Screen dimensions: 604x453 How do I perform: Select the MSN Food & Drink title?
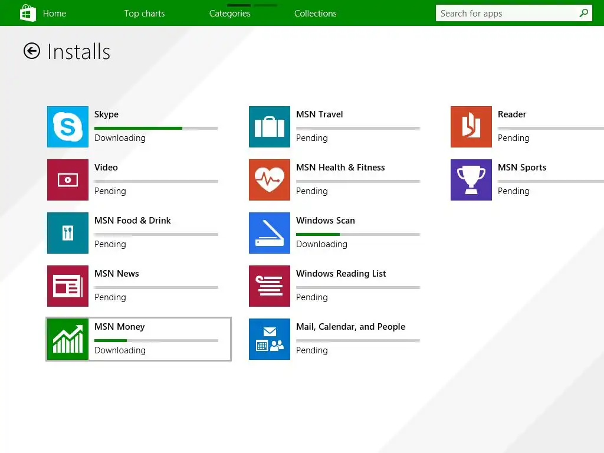pos(133,221)
